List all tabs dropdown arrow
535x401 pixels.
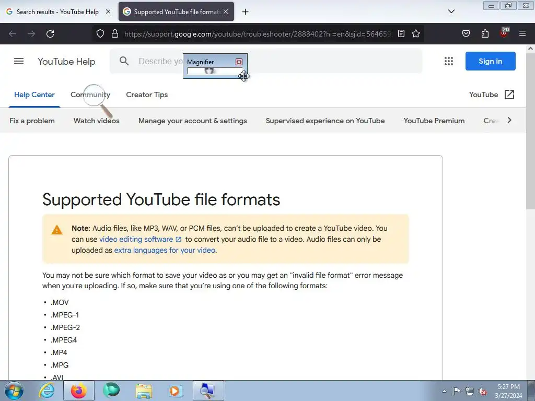click(451, 11)
